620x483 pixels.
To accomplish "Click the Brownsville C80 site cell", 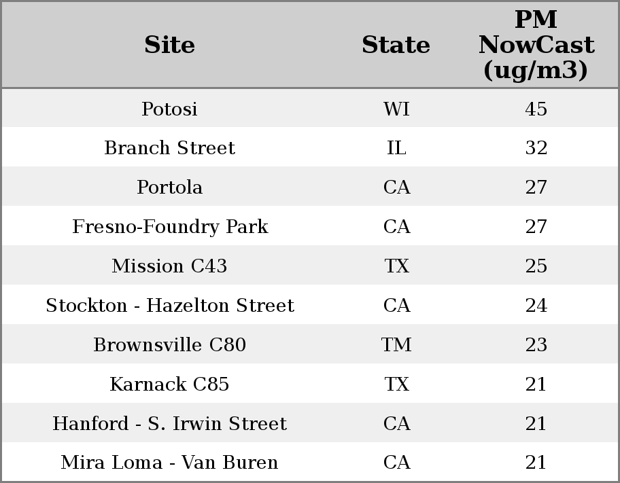I will click(169, 344).
